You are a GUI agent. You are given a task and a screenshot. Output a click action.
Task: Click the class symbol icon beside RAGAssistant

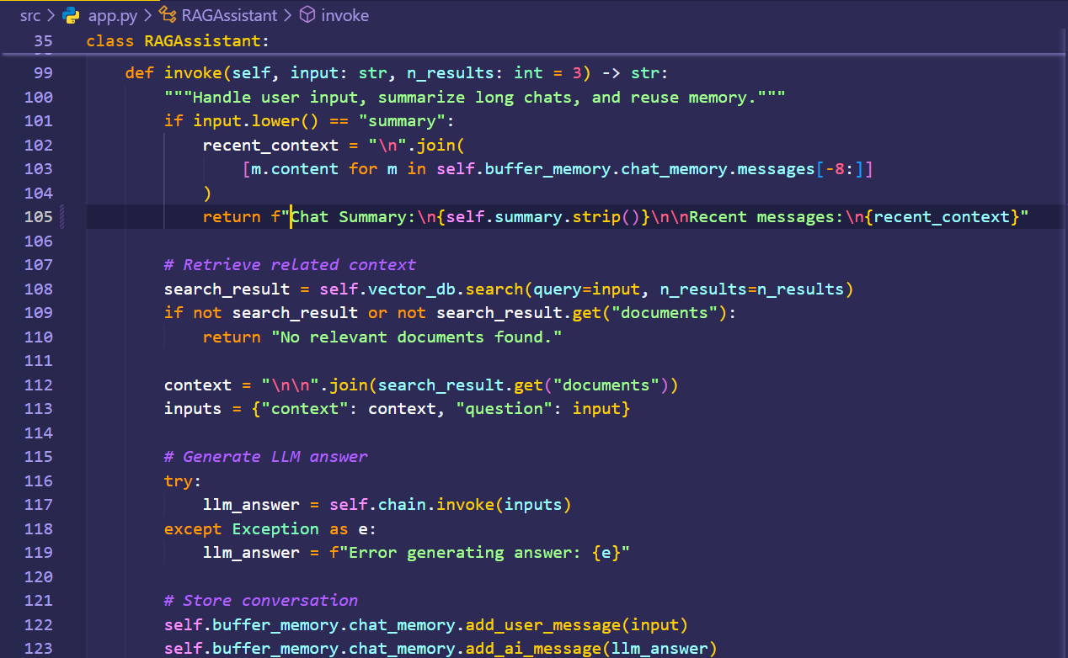point(167,14)
